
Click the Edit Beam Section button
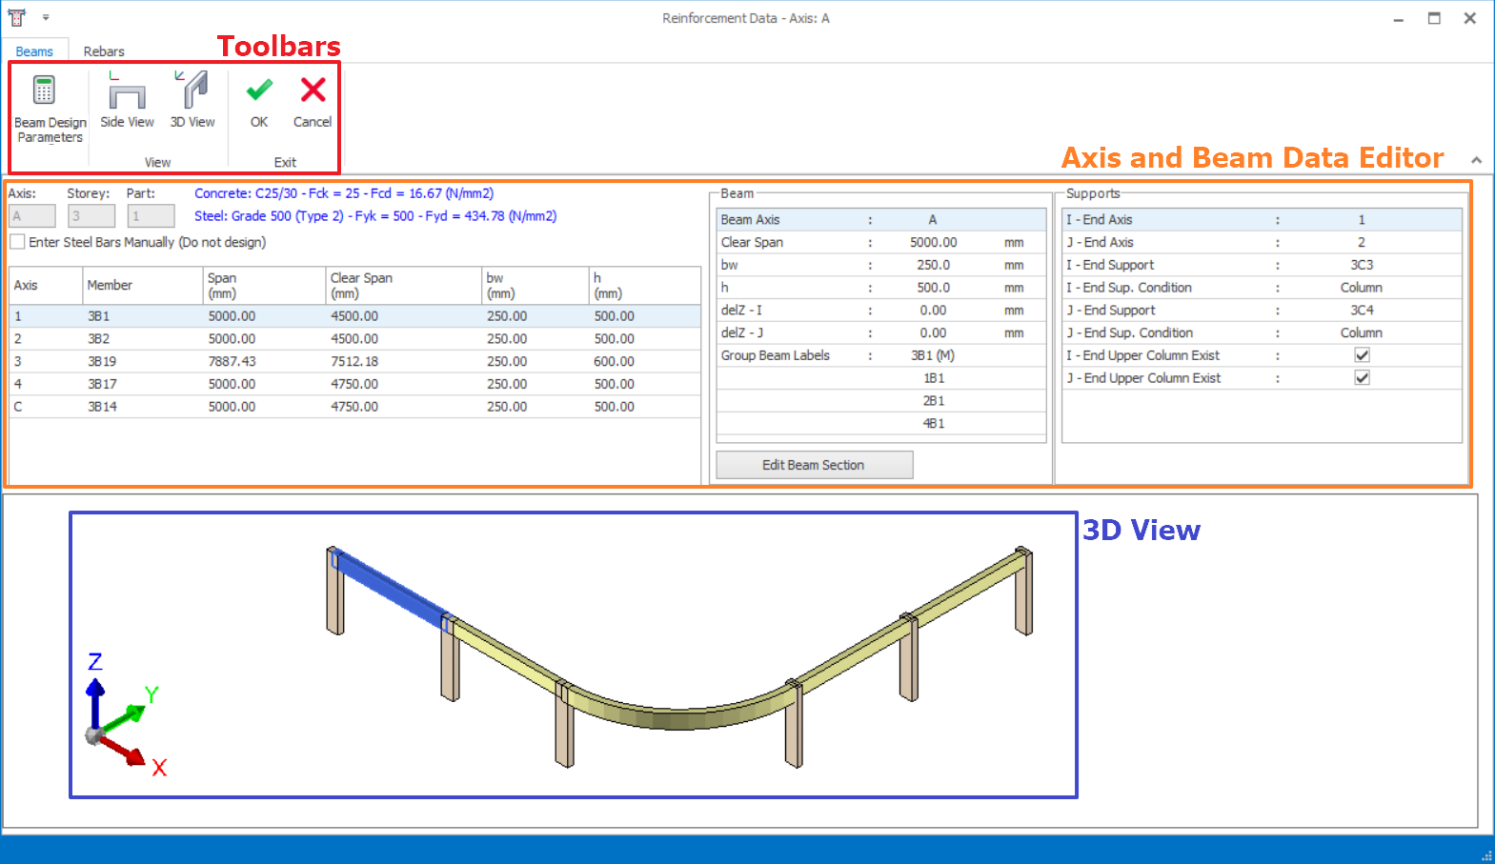(814, 465)
